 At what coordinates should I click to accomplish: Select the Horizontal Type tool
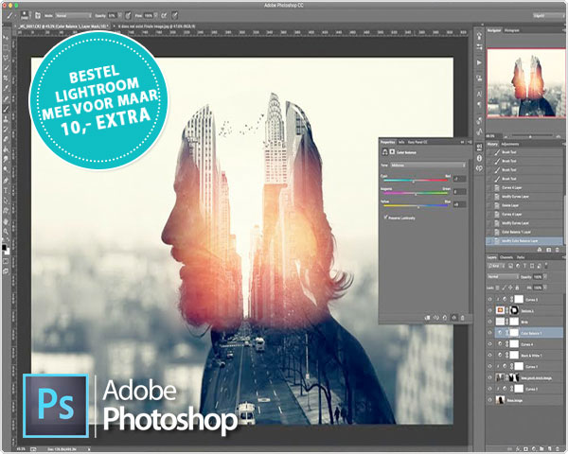[6, 190]
